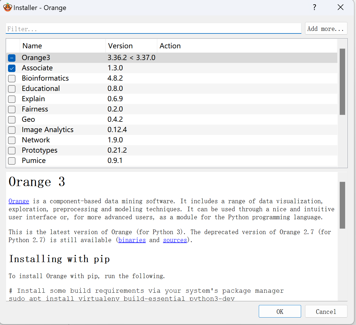The width and height of the screenshot is (356, 325).
Task: Select the Fairness add-on checkbox
Action: 12,109
